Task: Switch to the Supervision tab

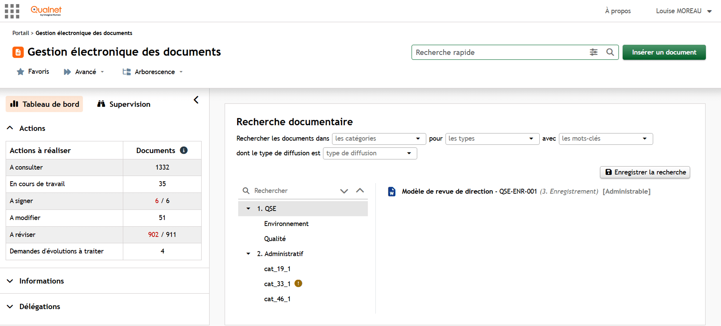Action: point(124,104)
